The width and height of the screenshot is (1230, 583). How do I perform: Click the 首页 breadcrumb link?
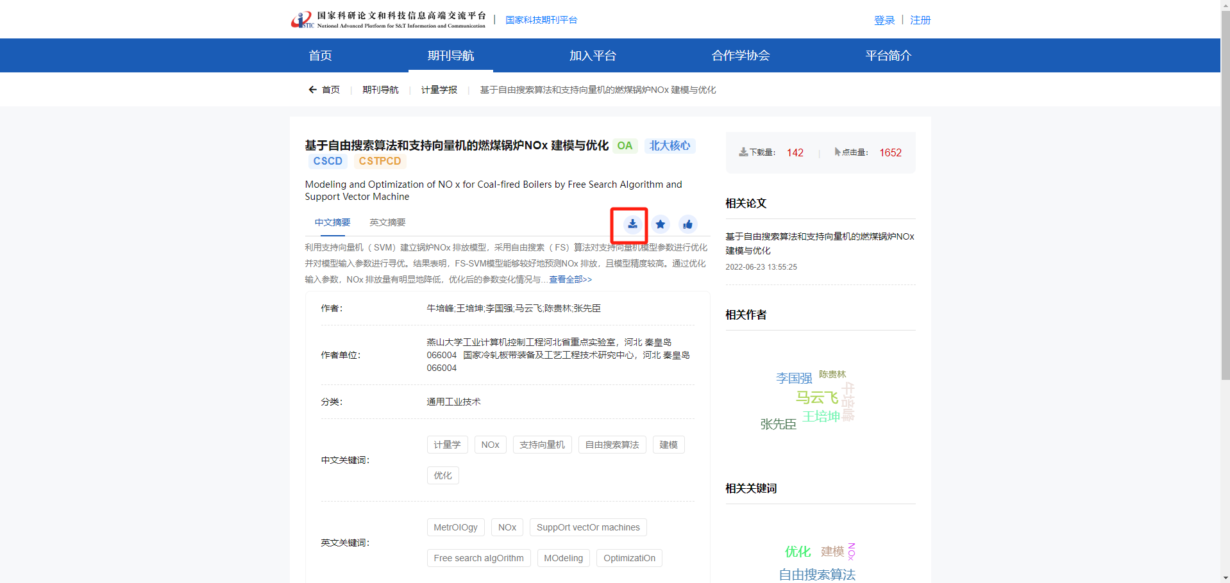(x=331, y=90)
